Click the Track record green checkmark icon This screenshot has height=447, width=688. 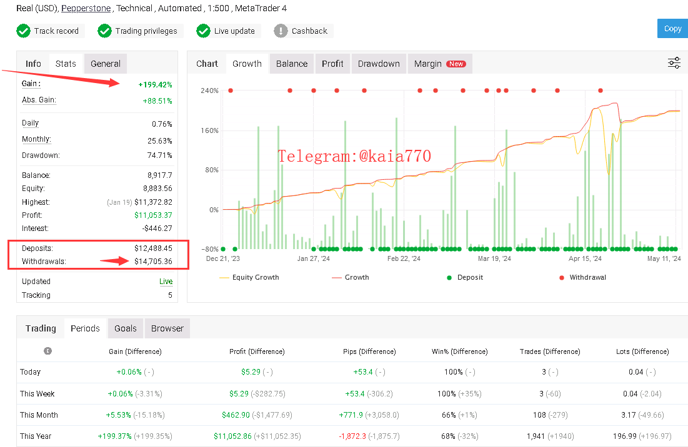point(23,31)
